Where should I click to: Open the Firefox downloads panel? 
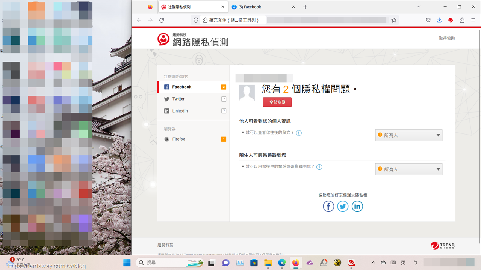439,20
